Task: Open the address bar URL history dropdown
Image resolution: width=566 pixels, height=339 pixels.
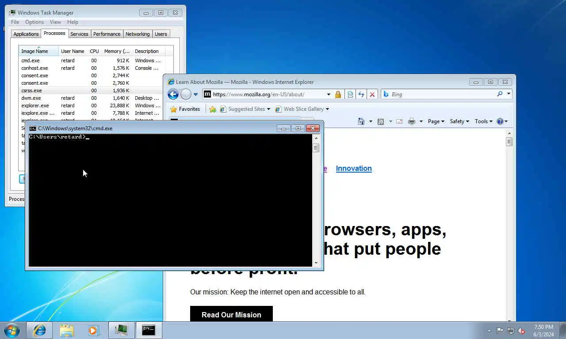Action: click(x=329, y=94)
